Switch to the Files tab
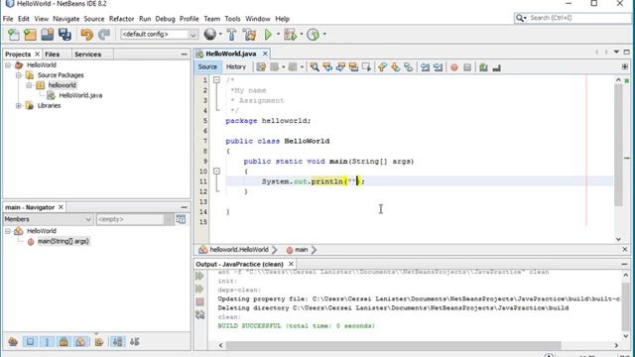Screen dimensions: 635x357 pyautogui.click(x=53, y=55)
